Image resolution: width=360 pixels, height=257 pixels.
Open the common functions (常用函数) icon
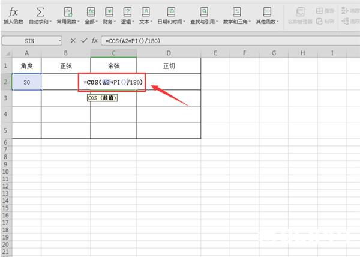pyautogui.click(x=68, y=12)
